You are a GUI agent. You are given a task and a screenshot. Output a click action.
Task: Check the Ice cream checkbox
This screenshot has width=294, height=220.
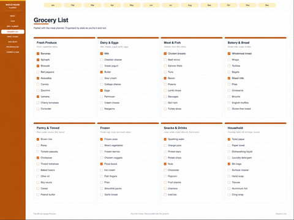click(x=102, y=170)
